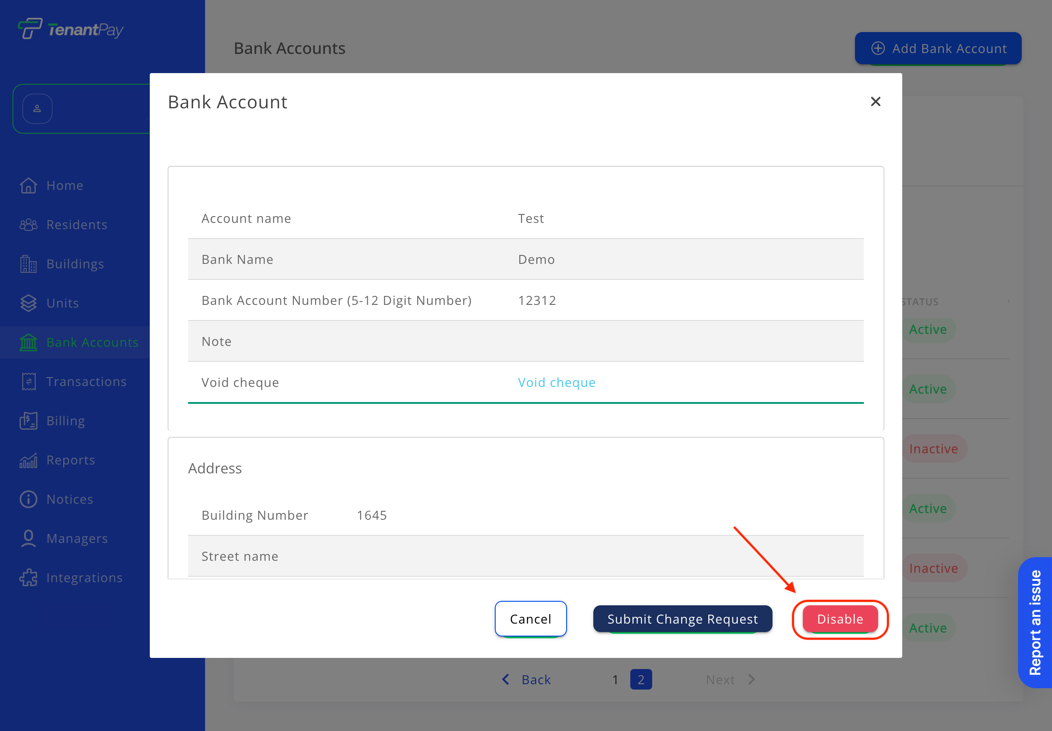Close the Bank Account dialog
Image resolution: width=1052 pixels, height=731 pixels.
coord(875,102)
